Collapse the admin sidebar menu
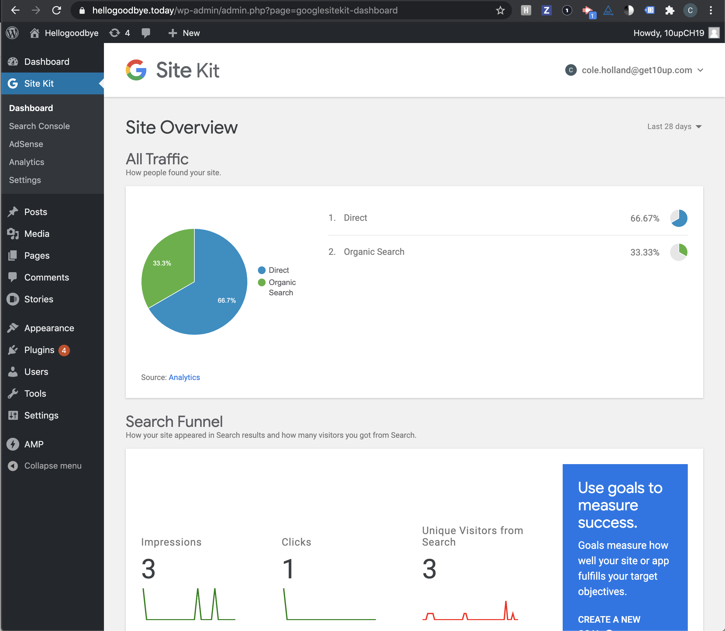 [x=53, y=466]
